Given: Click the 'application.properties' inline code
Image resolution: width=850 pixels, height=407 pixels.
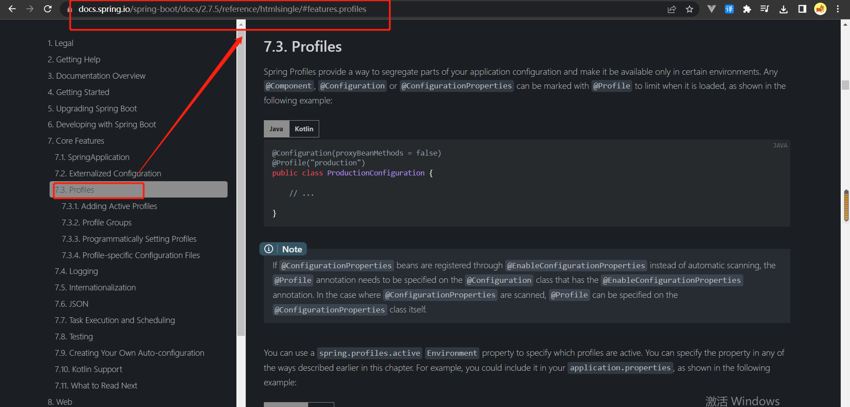Looking at the screenshot, I should click(x=620, y=368).
